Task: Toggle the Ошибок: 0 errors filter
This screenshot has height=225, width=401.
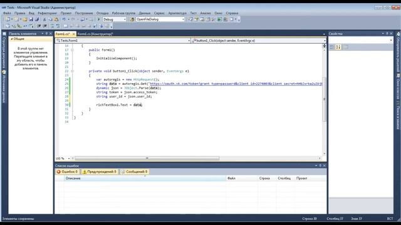Action: tap(67, 172)
